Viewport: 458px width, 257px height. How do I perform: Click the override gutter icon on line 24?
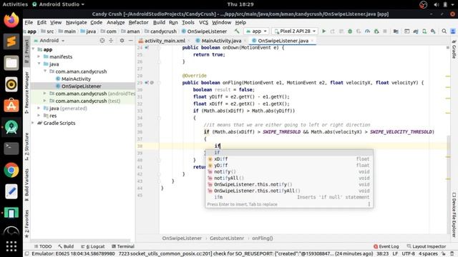click(x=147, y=47)
